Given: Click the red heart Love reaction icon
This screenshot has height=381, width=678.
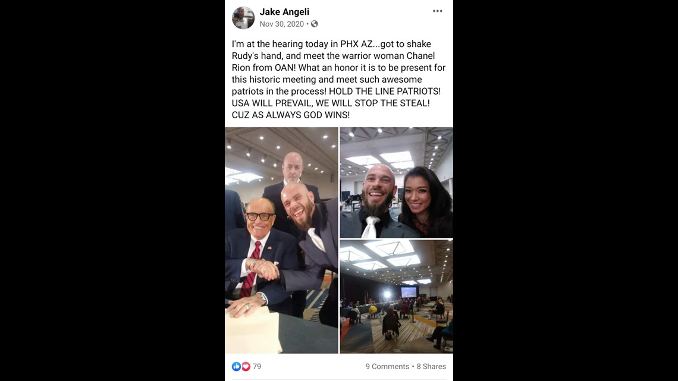Looking at the screenshot, I should 246,366.
